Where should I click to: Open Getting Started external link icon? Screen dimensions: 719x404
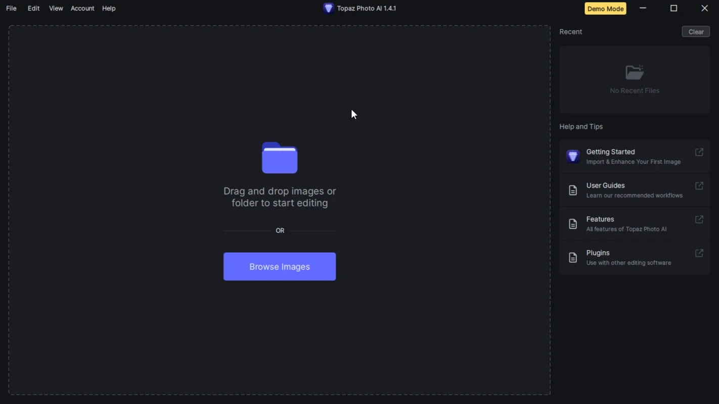pos(699,152)
